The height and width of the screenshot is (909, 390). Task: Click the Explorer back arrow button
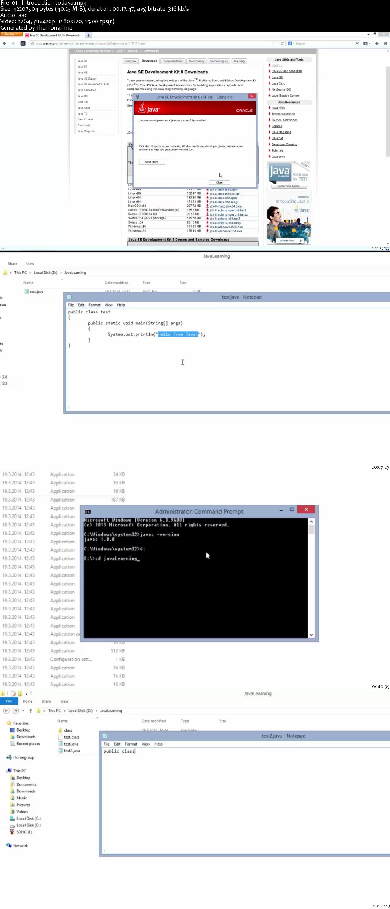pos(6,711)
